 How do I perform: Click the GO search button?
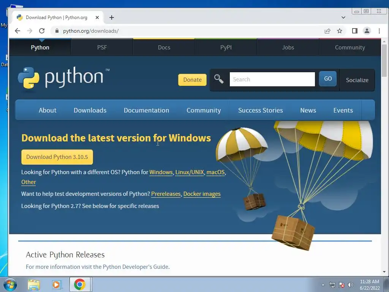(328, 79)
